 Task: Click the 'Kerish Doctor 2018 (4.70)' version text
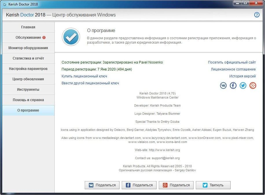click(157, 93)
